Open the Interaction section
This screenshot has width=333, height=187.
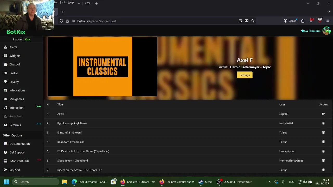point(16,108)
